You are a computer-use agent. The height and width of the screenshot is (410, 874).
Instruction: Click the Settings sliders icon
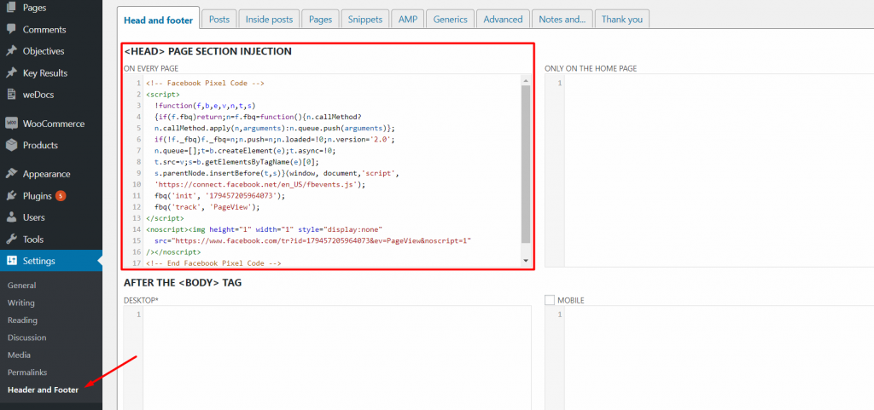point(11,261)
